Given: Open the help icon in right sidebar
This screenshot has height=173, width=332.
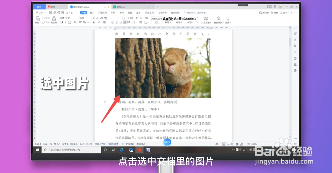Looking at the screenshot, I should click(295, 58).
